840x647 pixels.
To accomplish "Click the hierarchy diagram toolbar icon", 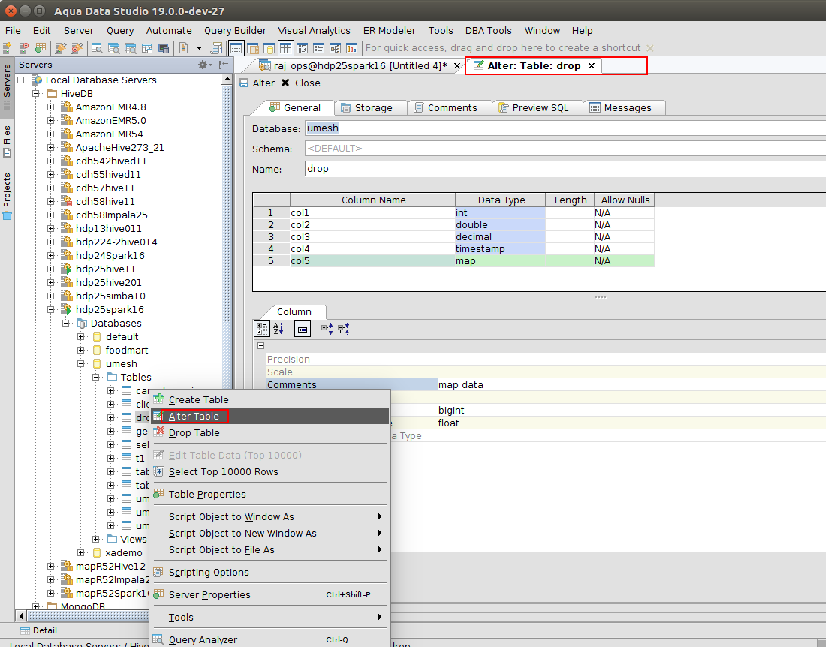I will (x=336, y=48).
